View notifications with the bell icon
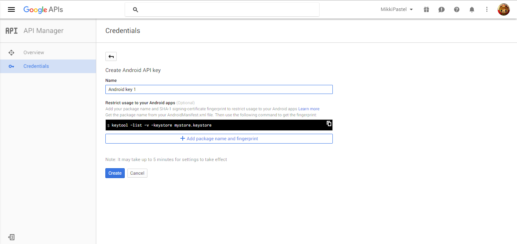The height and width of the screenshot is (244, 517). (x=472, y=9)
